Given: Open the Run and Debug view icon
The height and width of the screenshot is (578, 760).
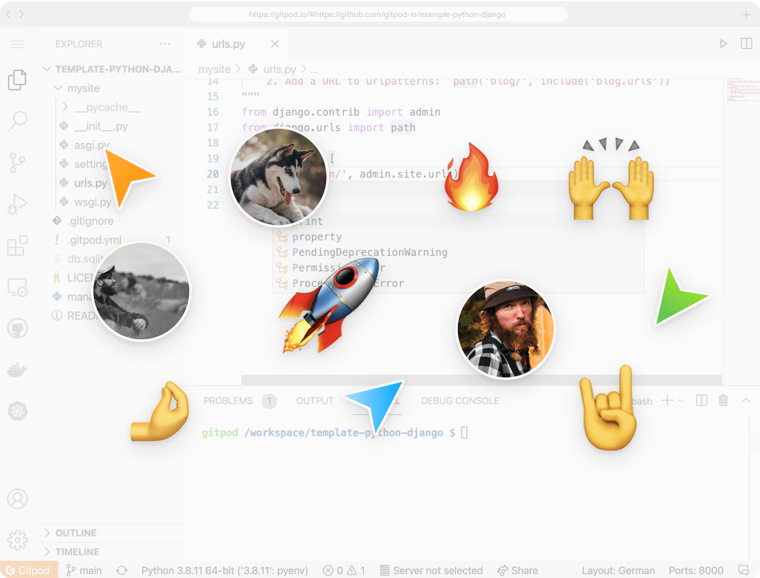Looking at the screenshot, I should pyautogui.click(x=18, y=204).
